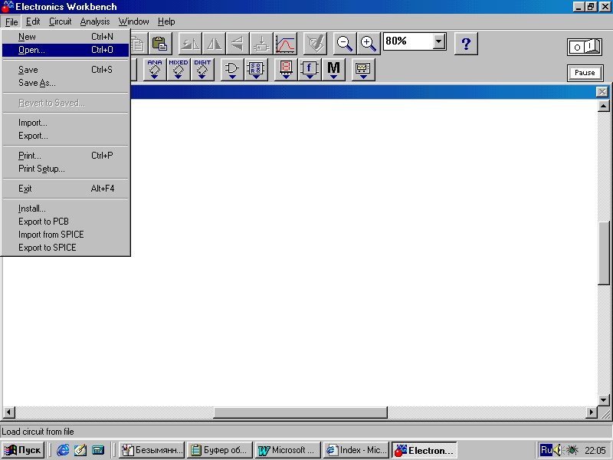Expand the 80% zoom dropdown arrow

439,41
